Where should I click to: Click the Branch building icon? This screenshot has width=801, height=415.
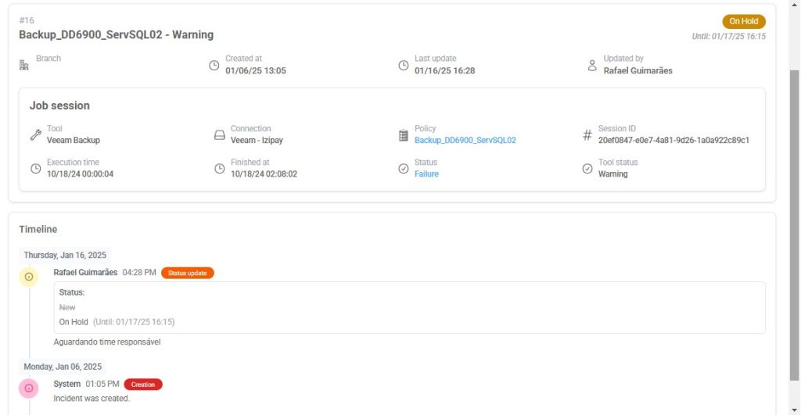coord(23,65)
